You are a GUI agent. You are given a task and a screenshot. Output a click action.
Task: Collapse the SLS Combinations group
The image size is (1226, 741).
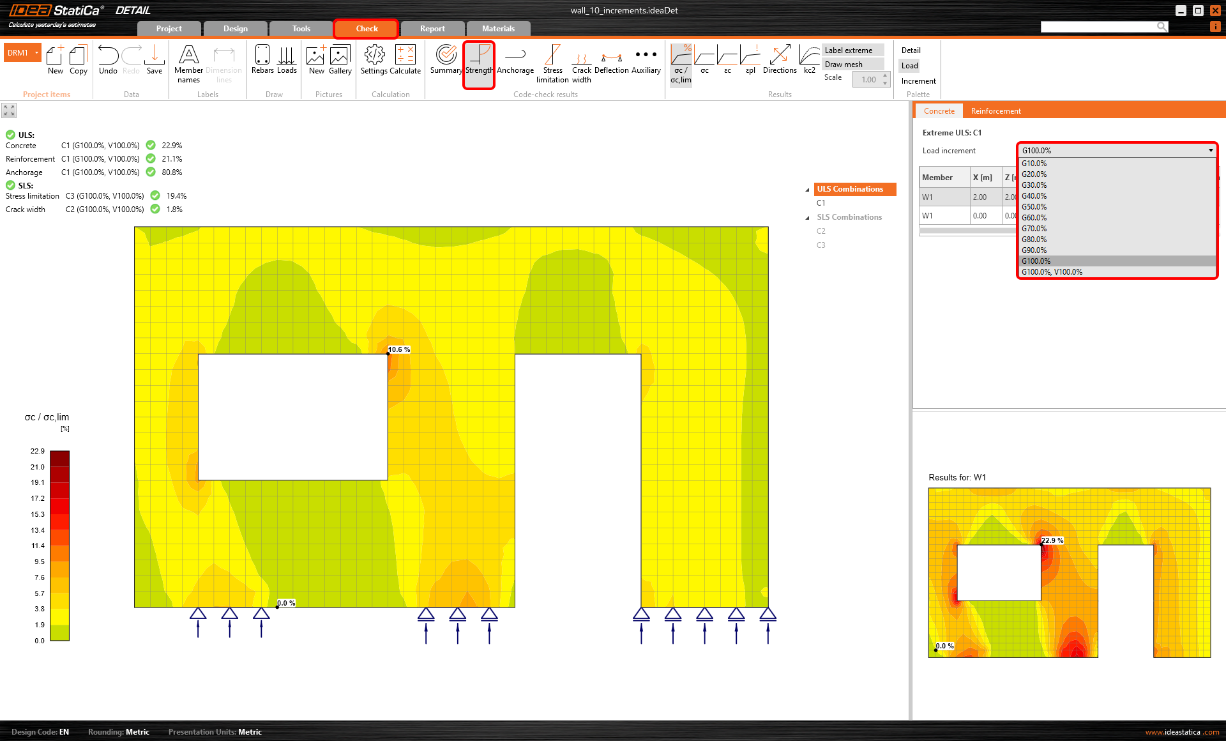tap(806, 217)
